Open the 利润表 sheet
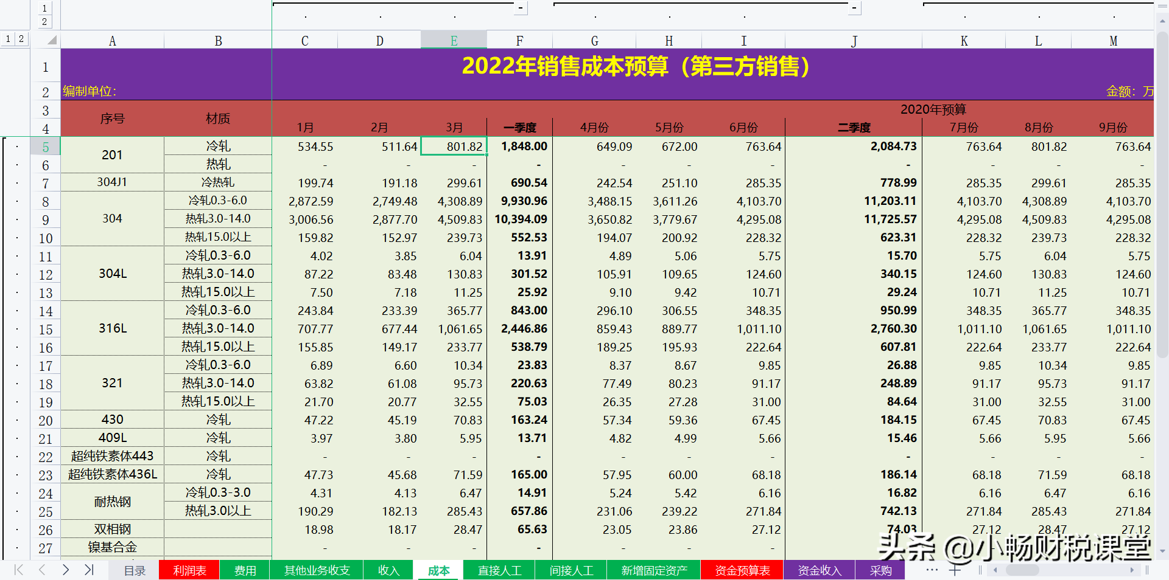Image resolution: width=1169 pixels, height=580 pixels. [x=189, y=570]
